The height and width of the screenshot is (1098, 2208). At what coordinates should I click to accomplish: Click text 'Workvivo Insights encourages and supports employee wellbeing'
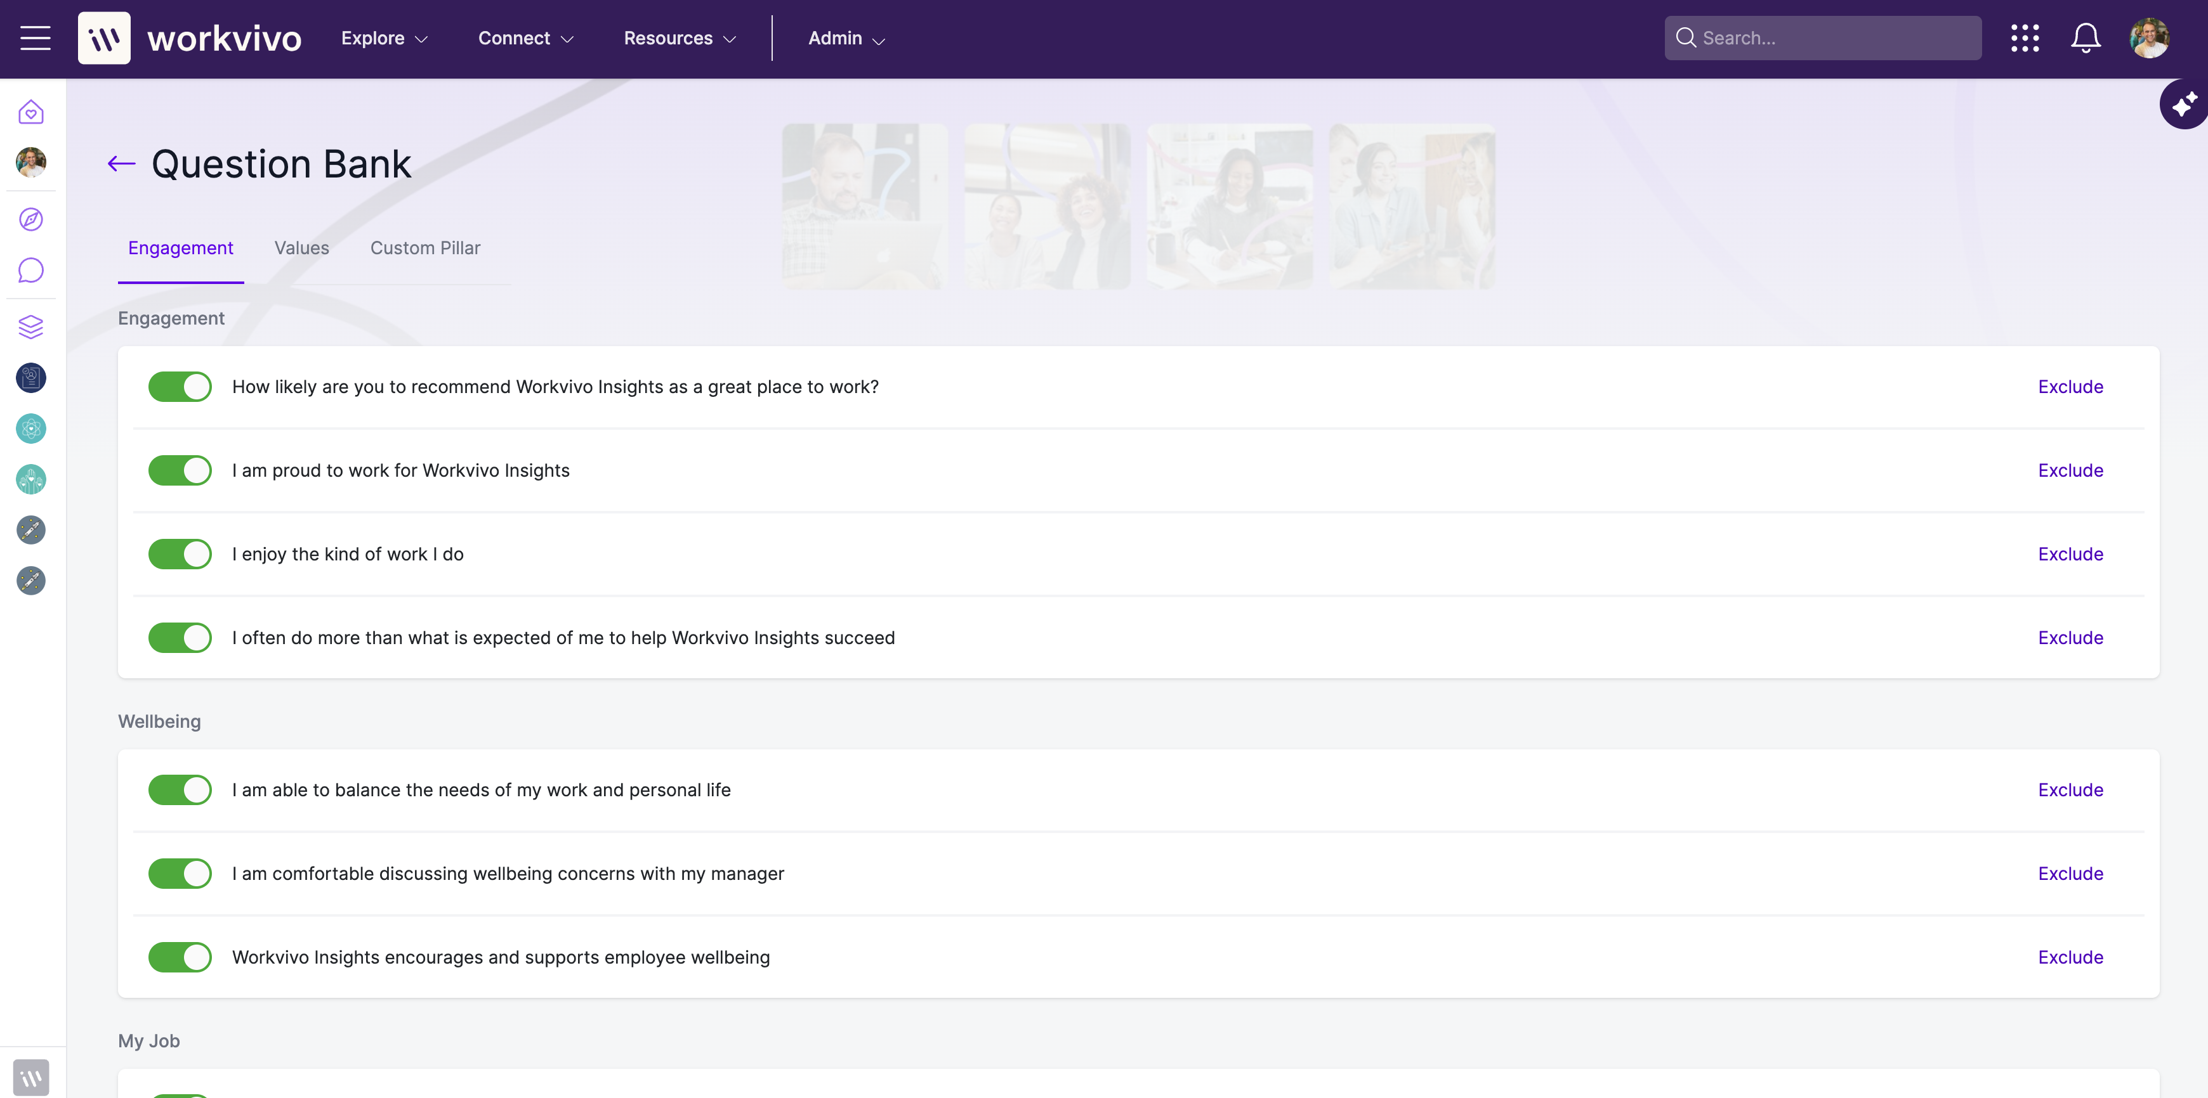coord(501,957)
